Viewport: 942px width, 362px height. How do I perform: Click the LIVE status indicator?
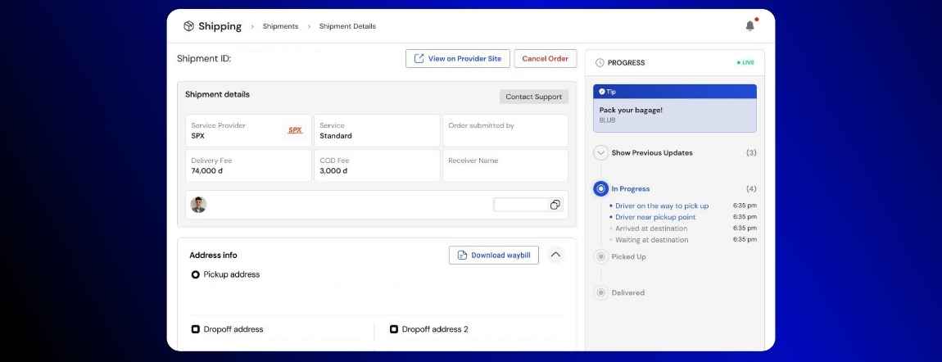coord(745,62)
